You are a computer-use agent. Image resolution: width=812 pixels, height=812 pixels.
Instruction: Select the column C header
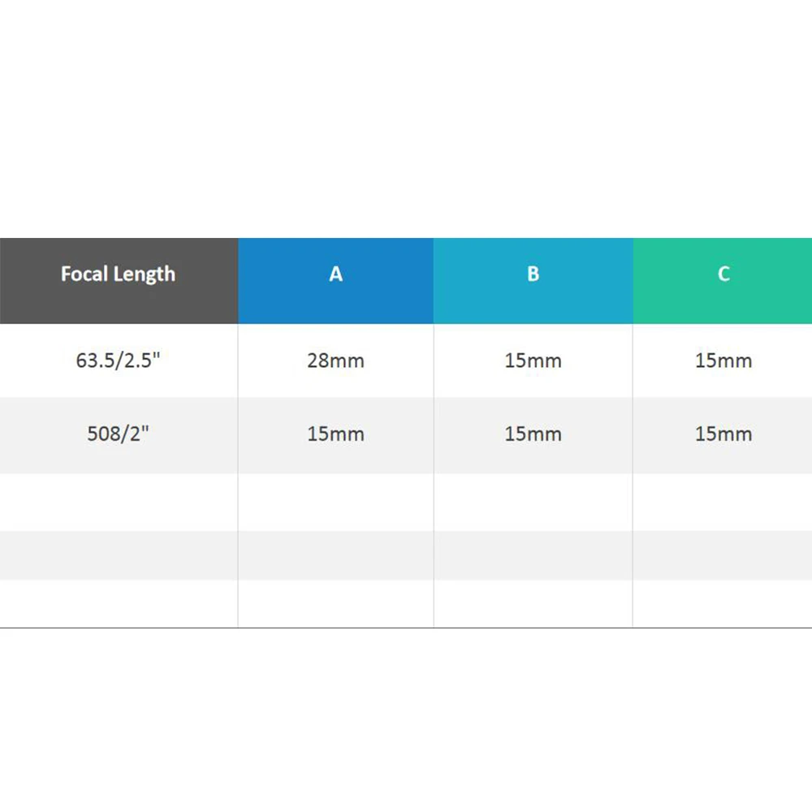click(x=723, y=281)
